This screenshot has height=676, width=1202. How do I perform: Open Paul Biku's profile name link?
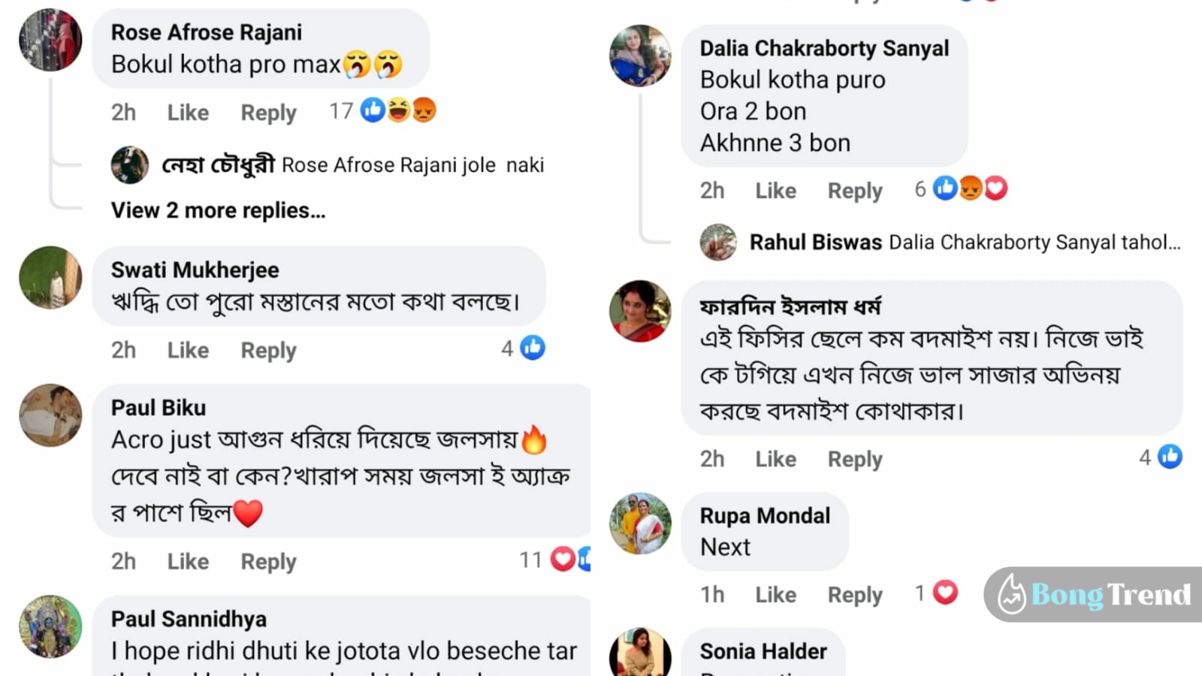pos(159,407)
